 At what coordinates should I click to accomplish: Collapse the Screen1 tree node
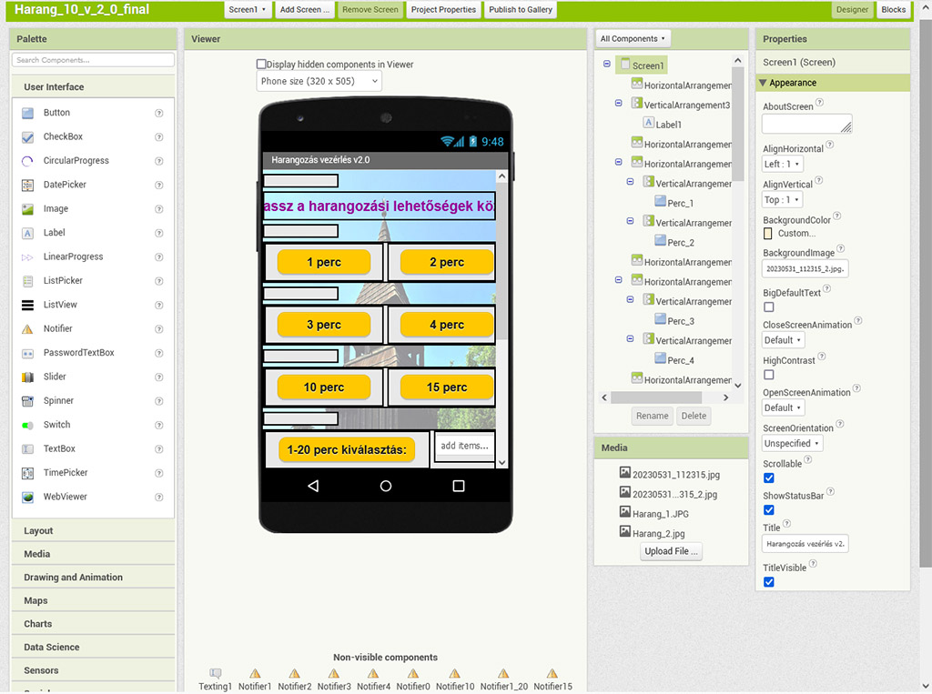pos(607,64)
